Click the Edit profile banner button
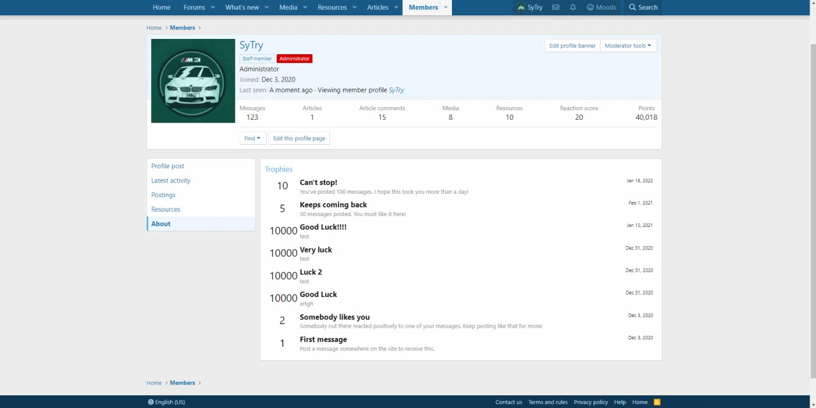 pyautogui.click(x=572, y=46)
